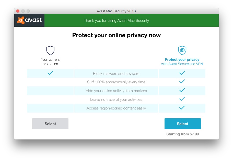Click the shield icon above Your current protection
Image resolution: width=233 pixels, height=160 pixels.
(x=50, y=51)
